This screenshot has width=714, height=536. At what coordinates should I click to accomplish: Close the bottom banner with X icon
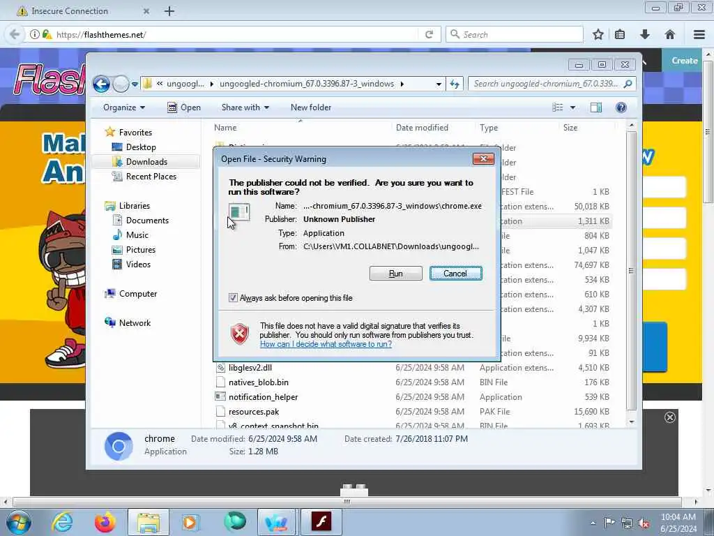670,417
